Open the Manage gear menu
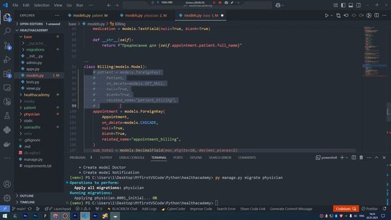Viewport: 391px width, 220px height. coord(7,198)
